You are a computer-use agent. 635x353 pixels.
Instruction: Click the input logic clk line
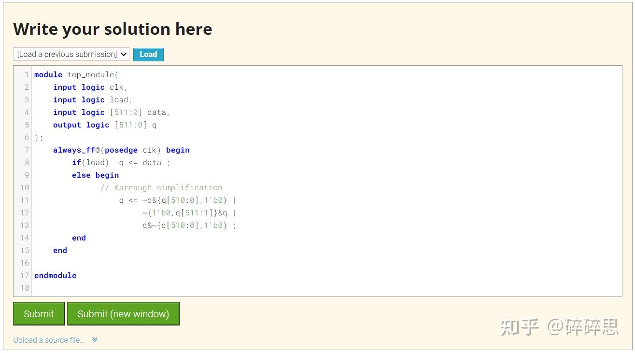[x=90, y=87]
